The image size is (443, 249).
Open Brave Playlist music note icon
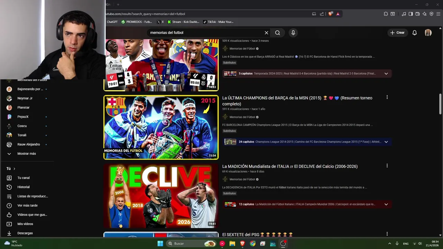point(404,14)
